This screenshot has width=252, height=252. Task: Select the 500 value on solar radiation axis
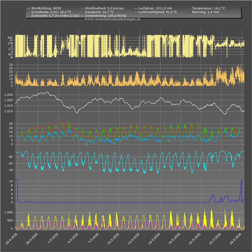coord(10,220)
